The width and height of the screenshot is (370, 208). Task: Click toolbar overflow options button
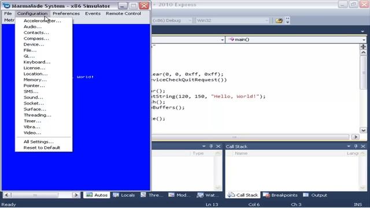click(x=287, y=21)
